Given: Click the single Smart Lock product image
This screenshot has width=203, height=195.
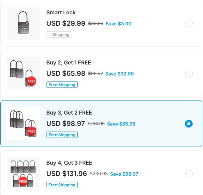Looking at the screenshot, I should 23,23.
